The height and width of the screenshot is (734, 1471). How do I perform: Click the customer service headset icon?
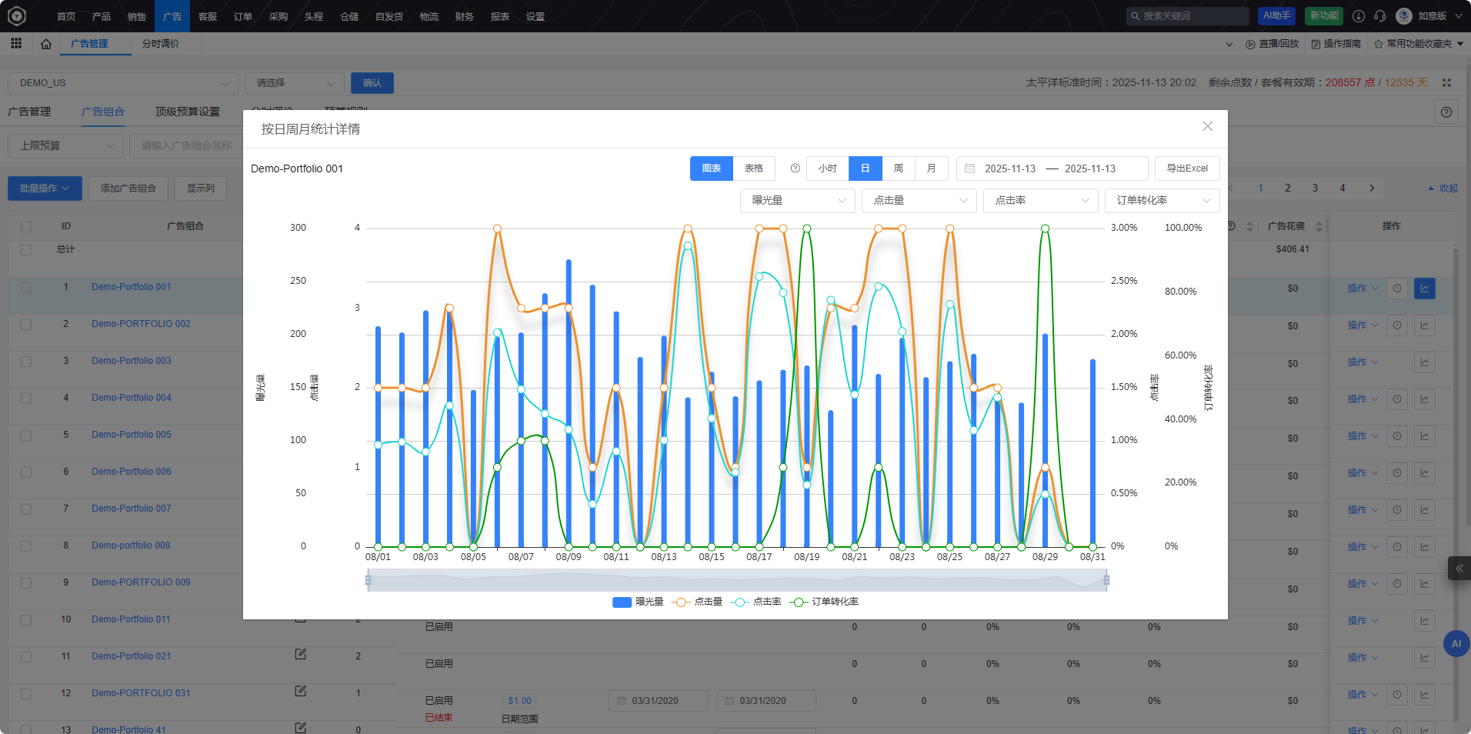tap(1379, 16)
